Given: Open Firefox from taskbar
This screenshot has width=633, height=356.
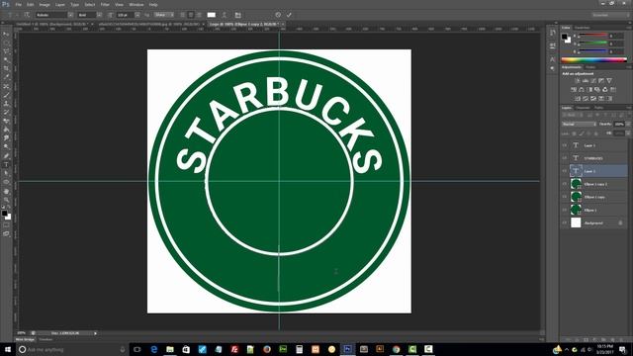Looking at the screenshot, I should [267, 349].
